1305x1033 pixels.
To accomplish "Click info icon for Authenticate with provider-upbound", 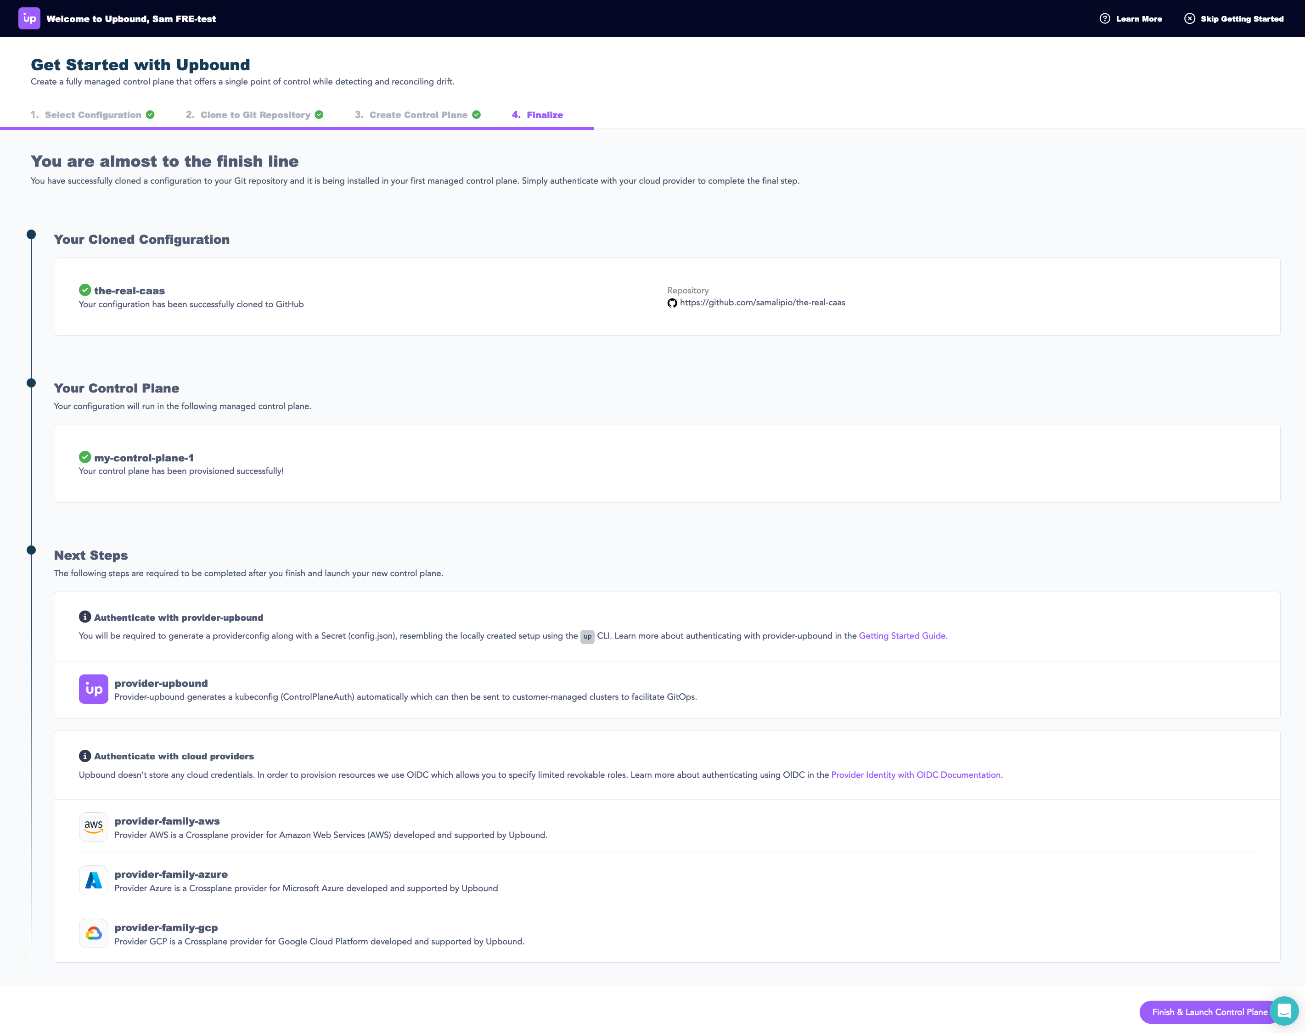I will [x=84, y=617].
